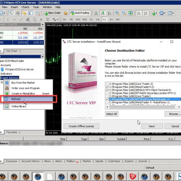Choose Online library menu entry
The width and height of the screenshot is (181, 181).
tap(28, 106)
